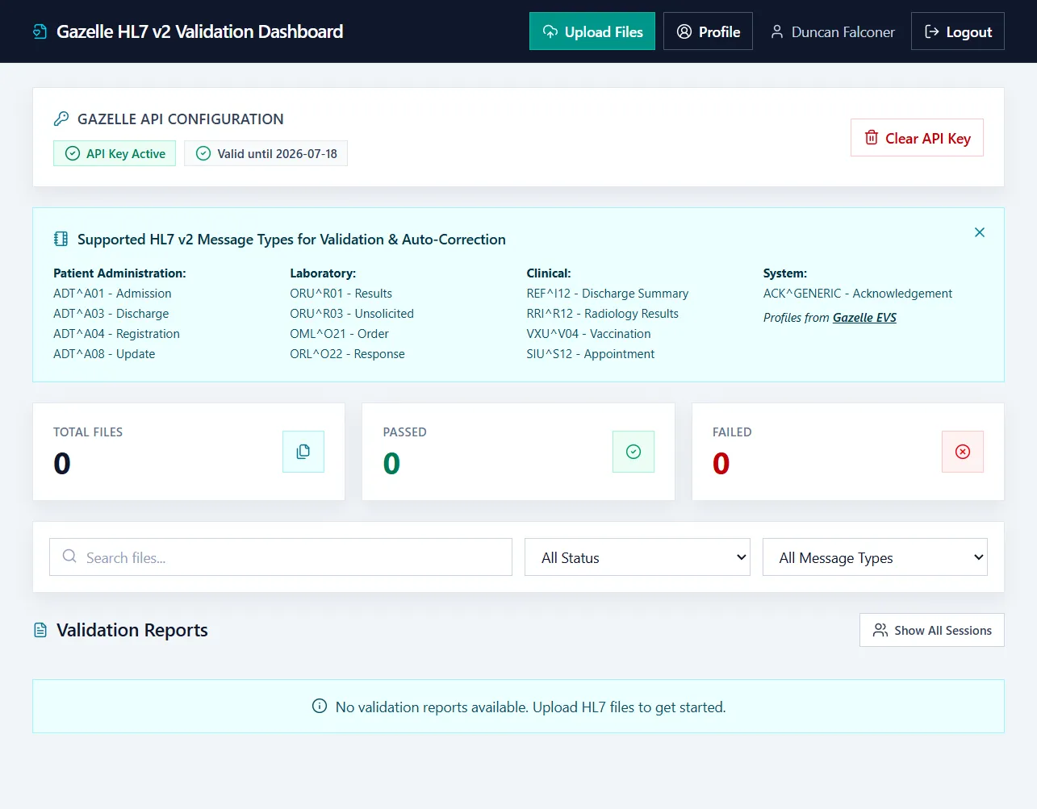Close the supported message types info panel
Screen dimensions: 1037x809
pyautogui.click(x=980, y=232)
